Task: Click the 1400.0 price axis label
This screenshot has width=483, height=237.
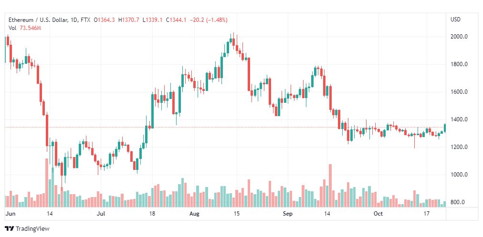Action: click(459, 119)
